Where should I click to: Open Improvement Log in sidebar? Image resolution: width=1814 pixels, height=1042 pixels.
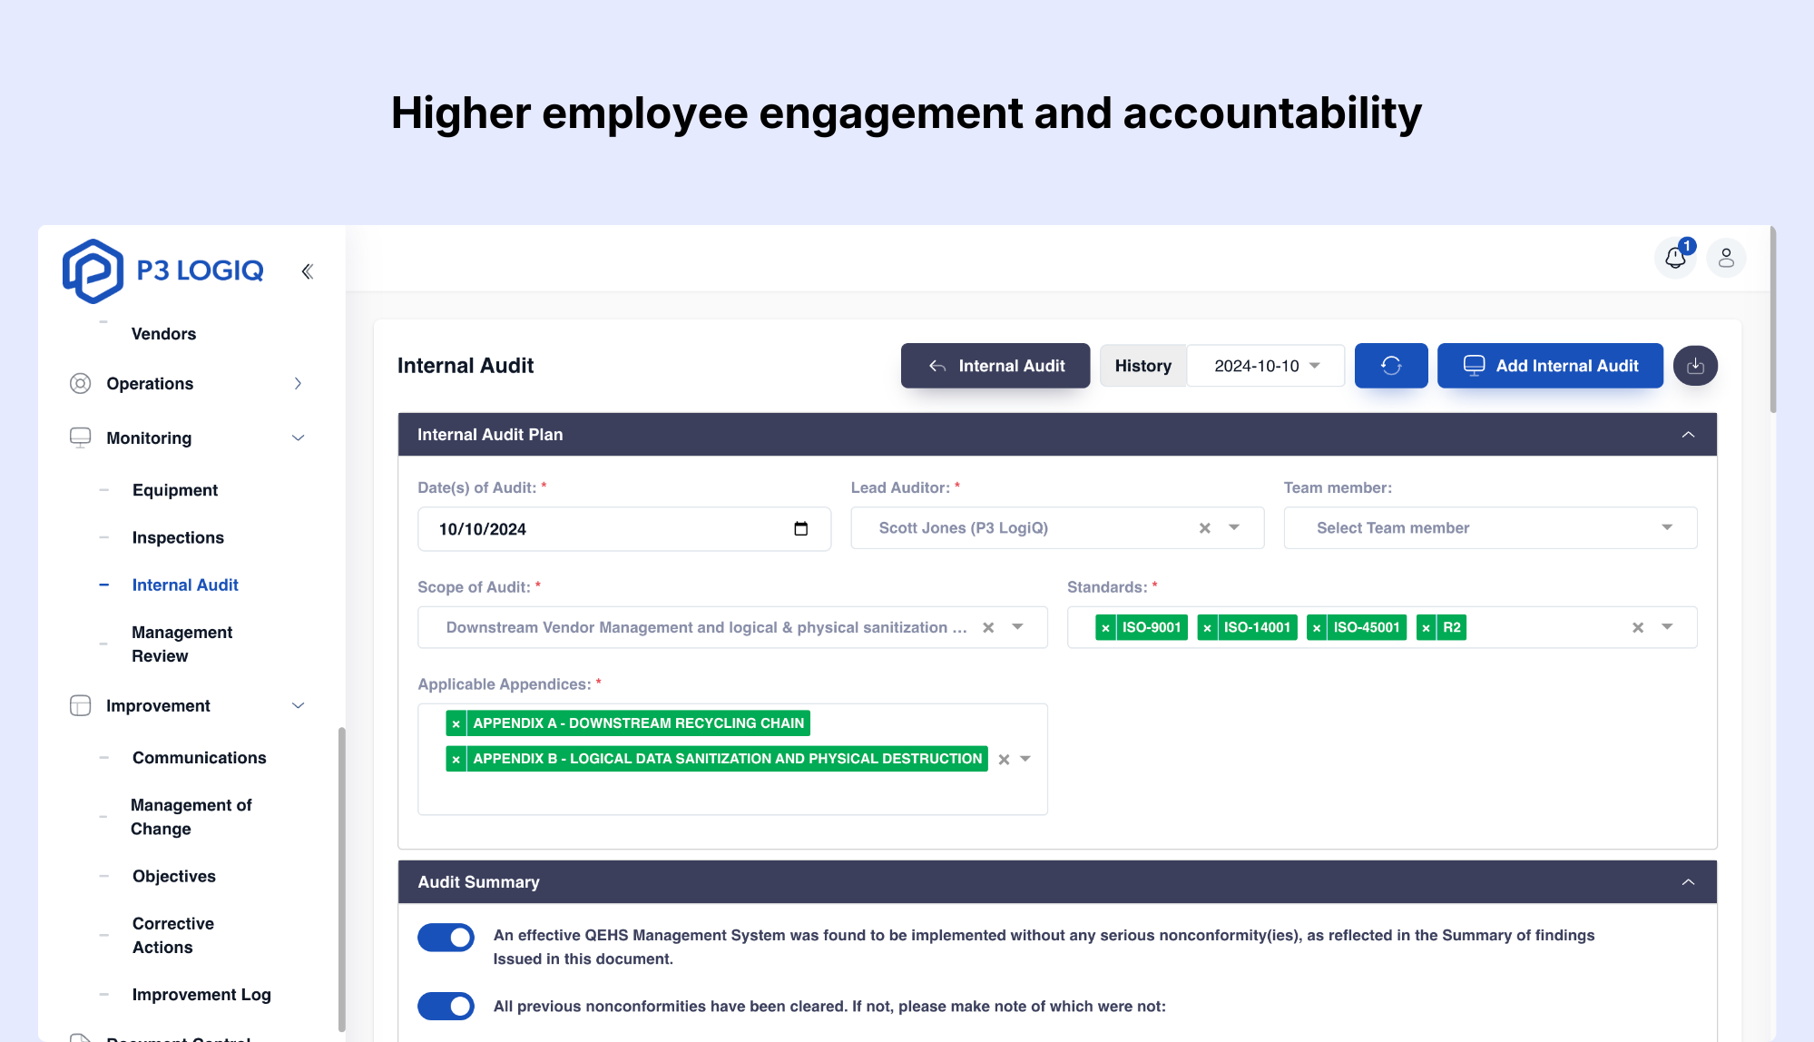tap(201, 995)
